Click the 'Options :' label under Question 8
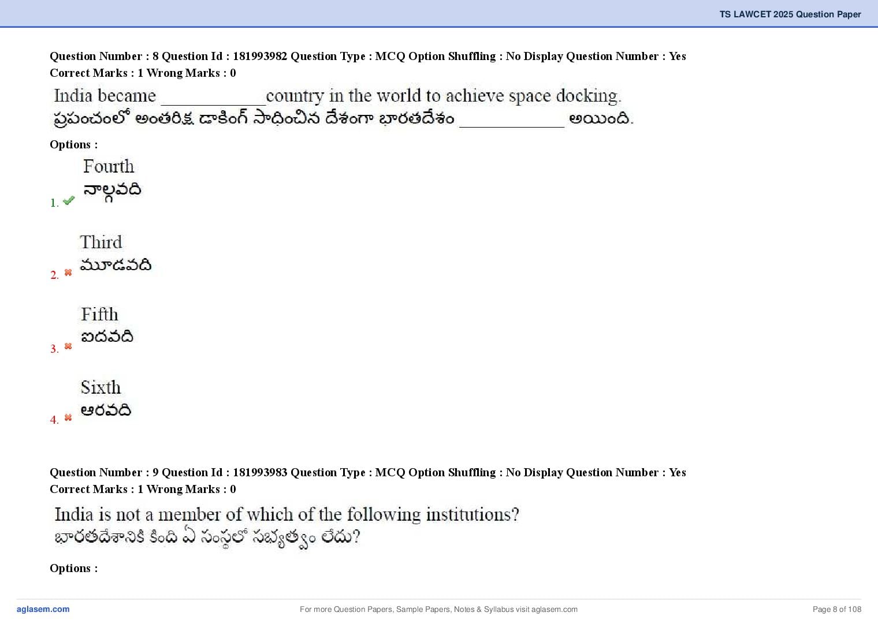This screenshot has width=878, height=620. coord(74,144)
